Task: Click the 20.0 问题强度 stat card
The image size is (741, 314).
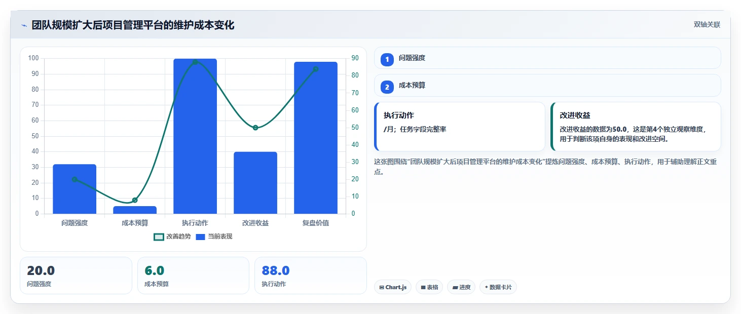Action: coord(76,276)
